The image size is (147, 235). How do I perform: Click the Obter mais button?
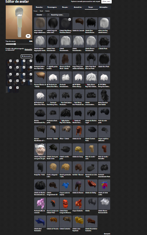[106, 2]
